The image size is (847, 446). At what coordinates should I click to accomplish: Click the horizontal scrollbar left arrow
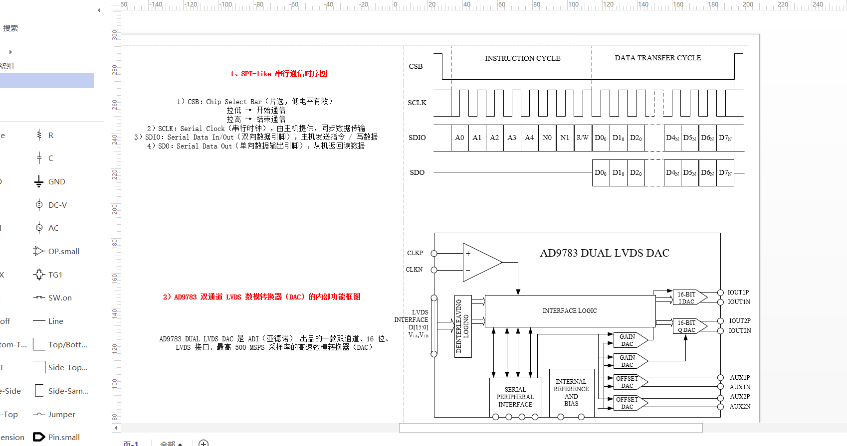pyautogui.click(x=116, y=428)
